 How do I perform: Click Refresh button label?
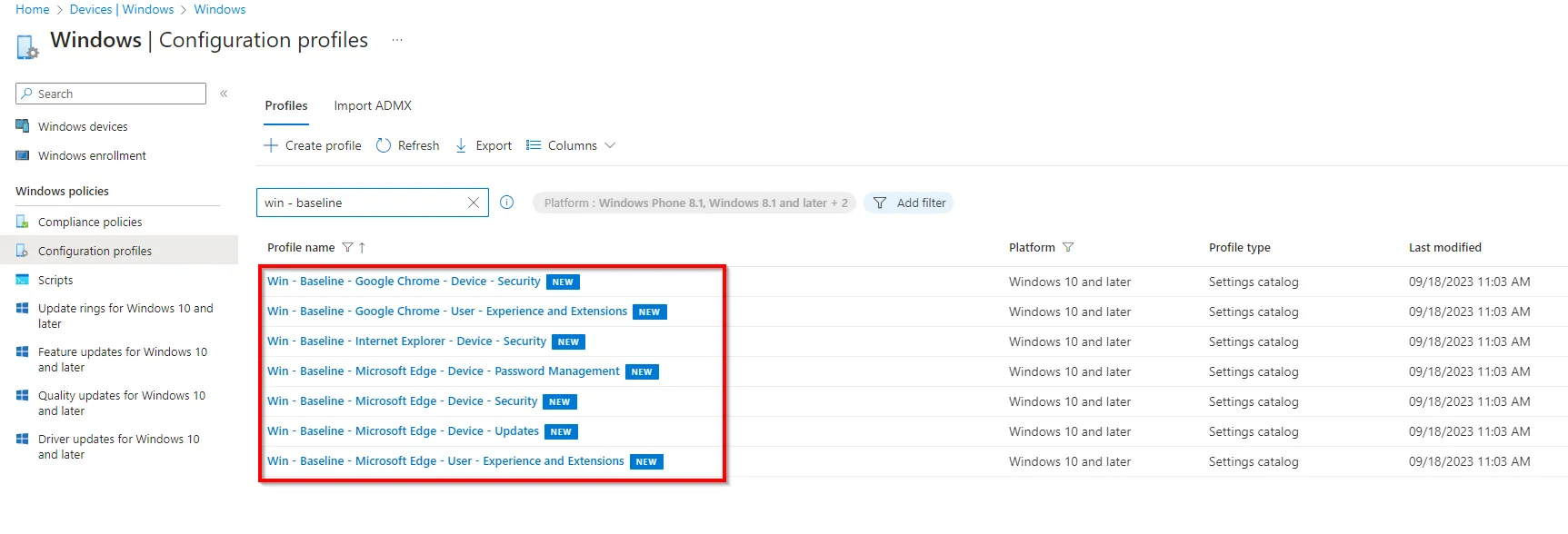419,145
